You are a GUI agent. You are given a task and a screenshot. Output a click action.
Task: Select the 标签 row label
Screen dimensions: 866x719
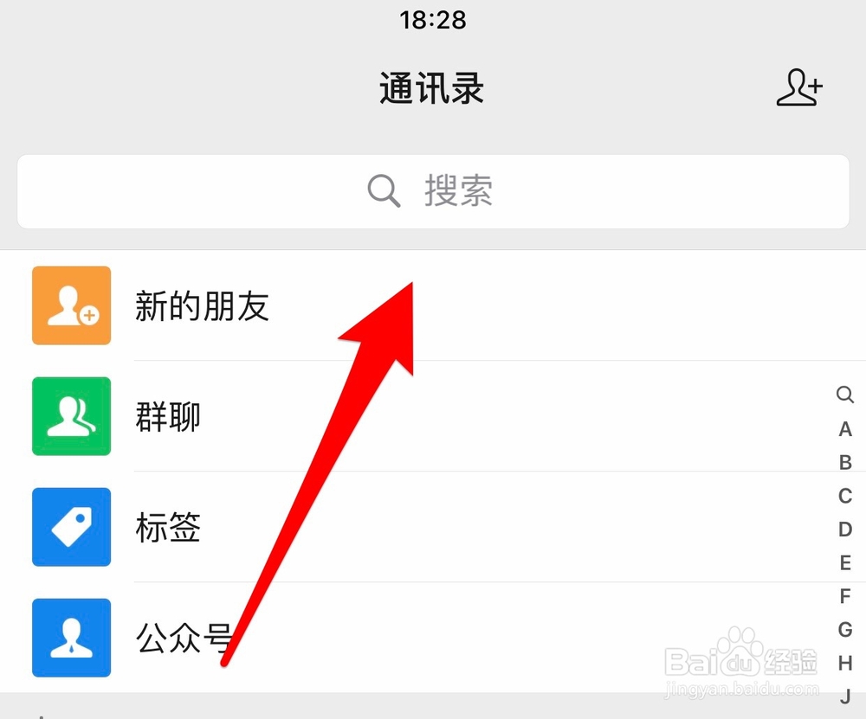[168, 528]
